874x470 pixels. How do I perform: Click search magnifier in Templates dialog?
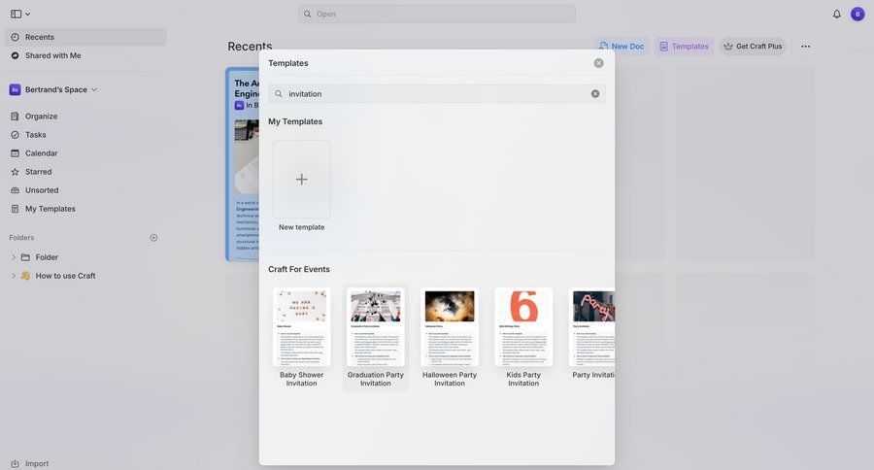[x=279, y=93]
